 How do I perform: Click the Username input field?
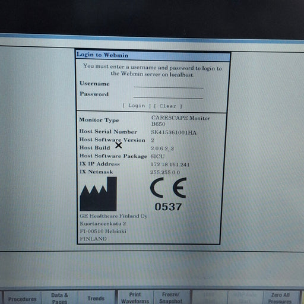click(168, 84)
